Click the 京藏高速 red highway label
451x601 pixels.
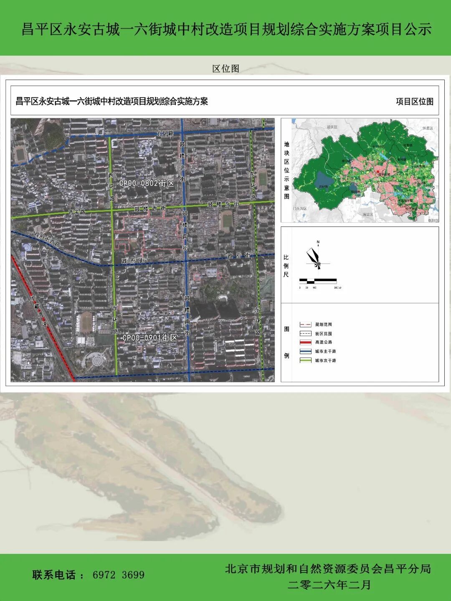pos(39,312)
